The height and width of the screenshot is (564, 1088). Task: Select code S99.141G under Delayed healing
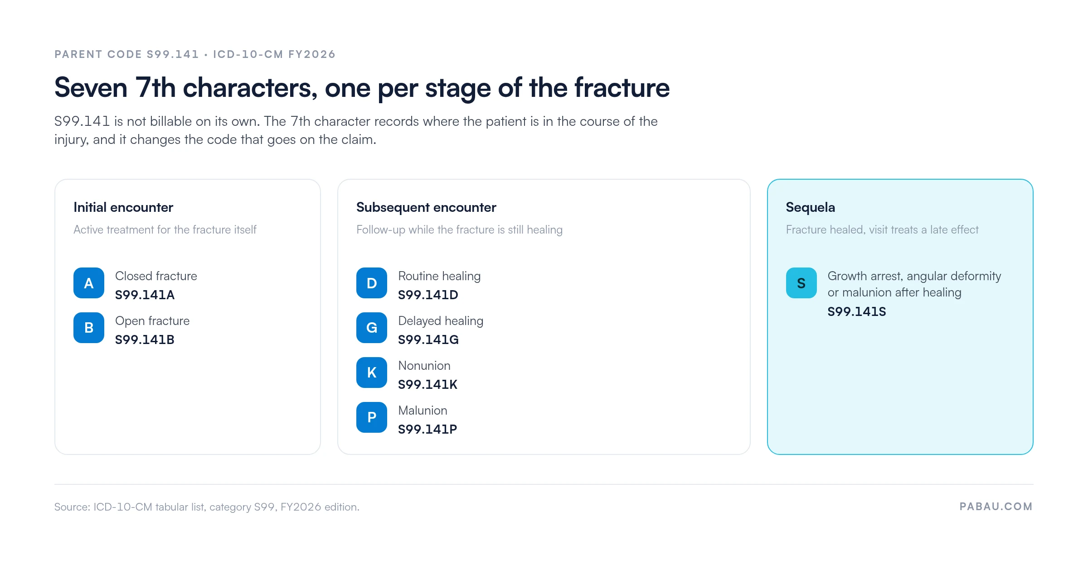coord(428,340)
